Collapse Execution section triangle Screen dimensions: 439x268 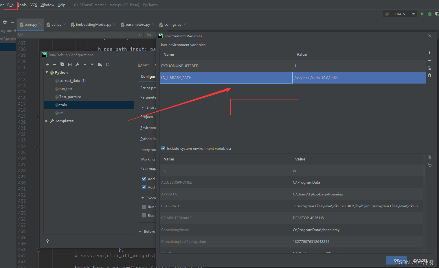tap(143, 198)
